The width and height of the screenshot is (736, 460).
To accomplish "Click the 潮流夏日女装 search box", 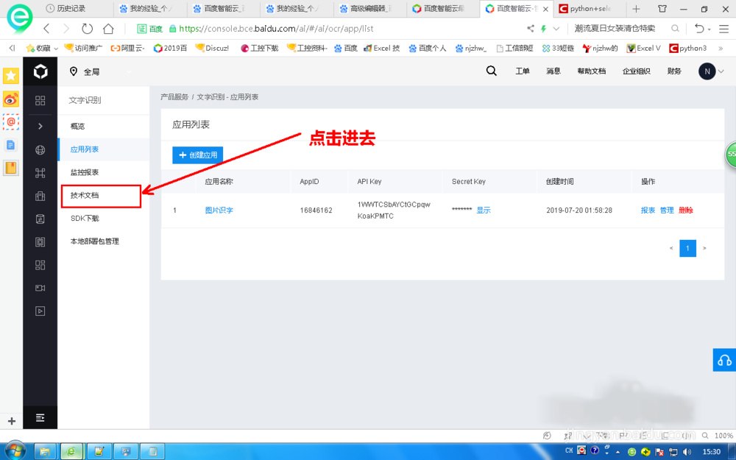I will (615, 29).
